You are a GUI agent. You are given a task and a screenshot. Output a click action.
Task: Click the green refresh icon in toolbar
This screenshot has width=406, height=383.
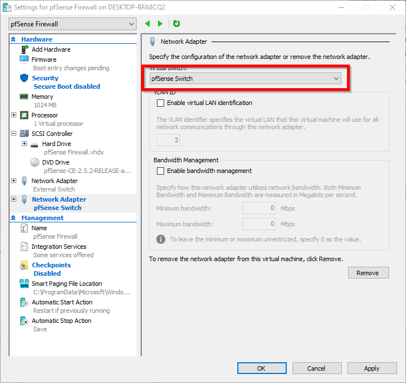[x=177, y=24]
